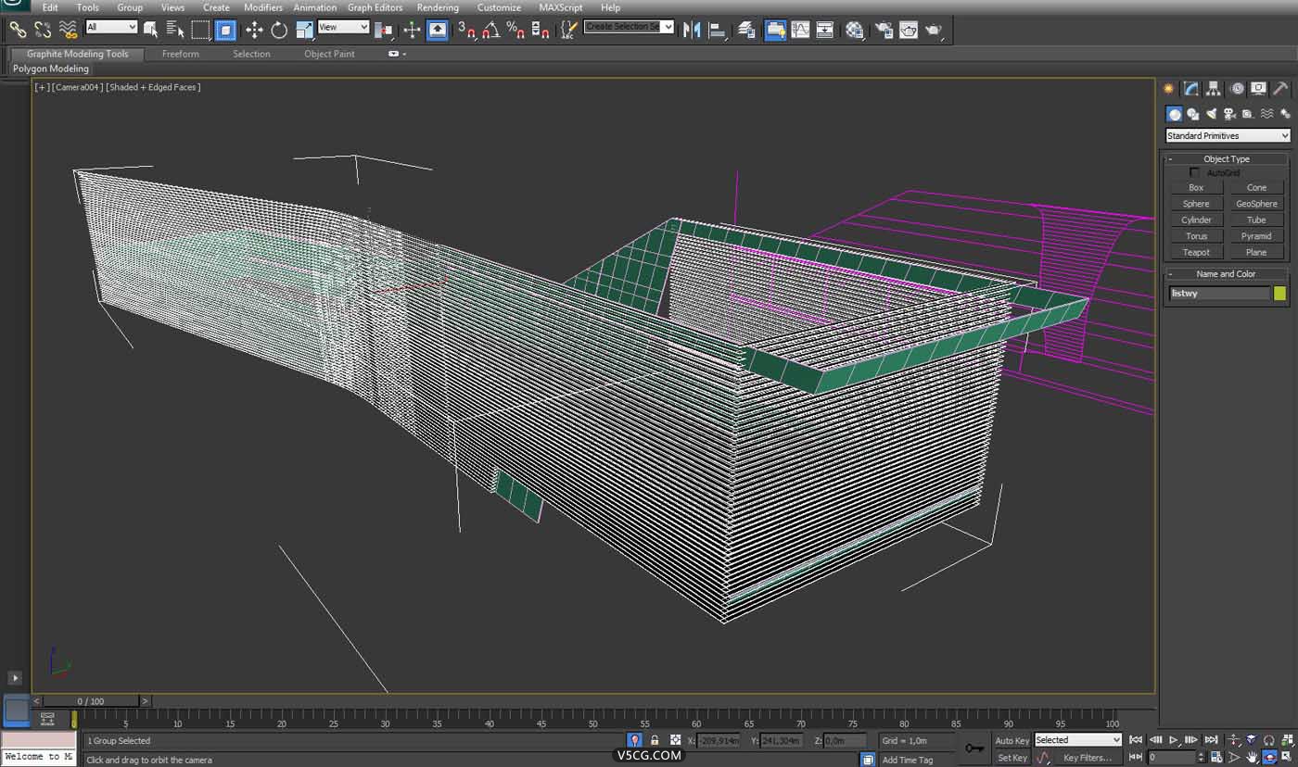
Task: Open selection filter All dropdown
Action: [x=111, y=27]
